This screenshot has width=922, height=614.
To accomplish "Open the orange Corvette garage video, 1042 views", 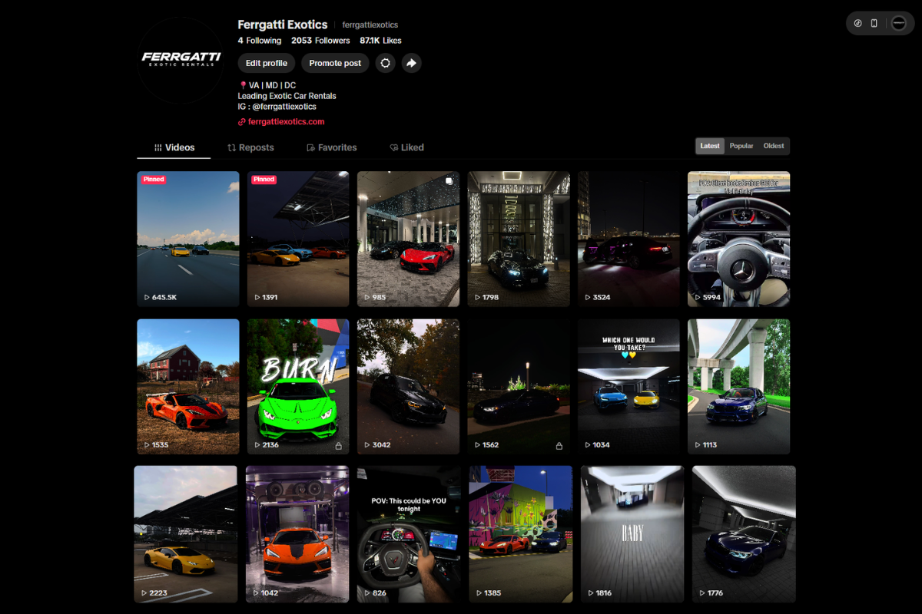I will coord(297,534).
